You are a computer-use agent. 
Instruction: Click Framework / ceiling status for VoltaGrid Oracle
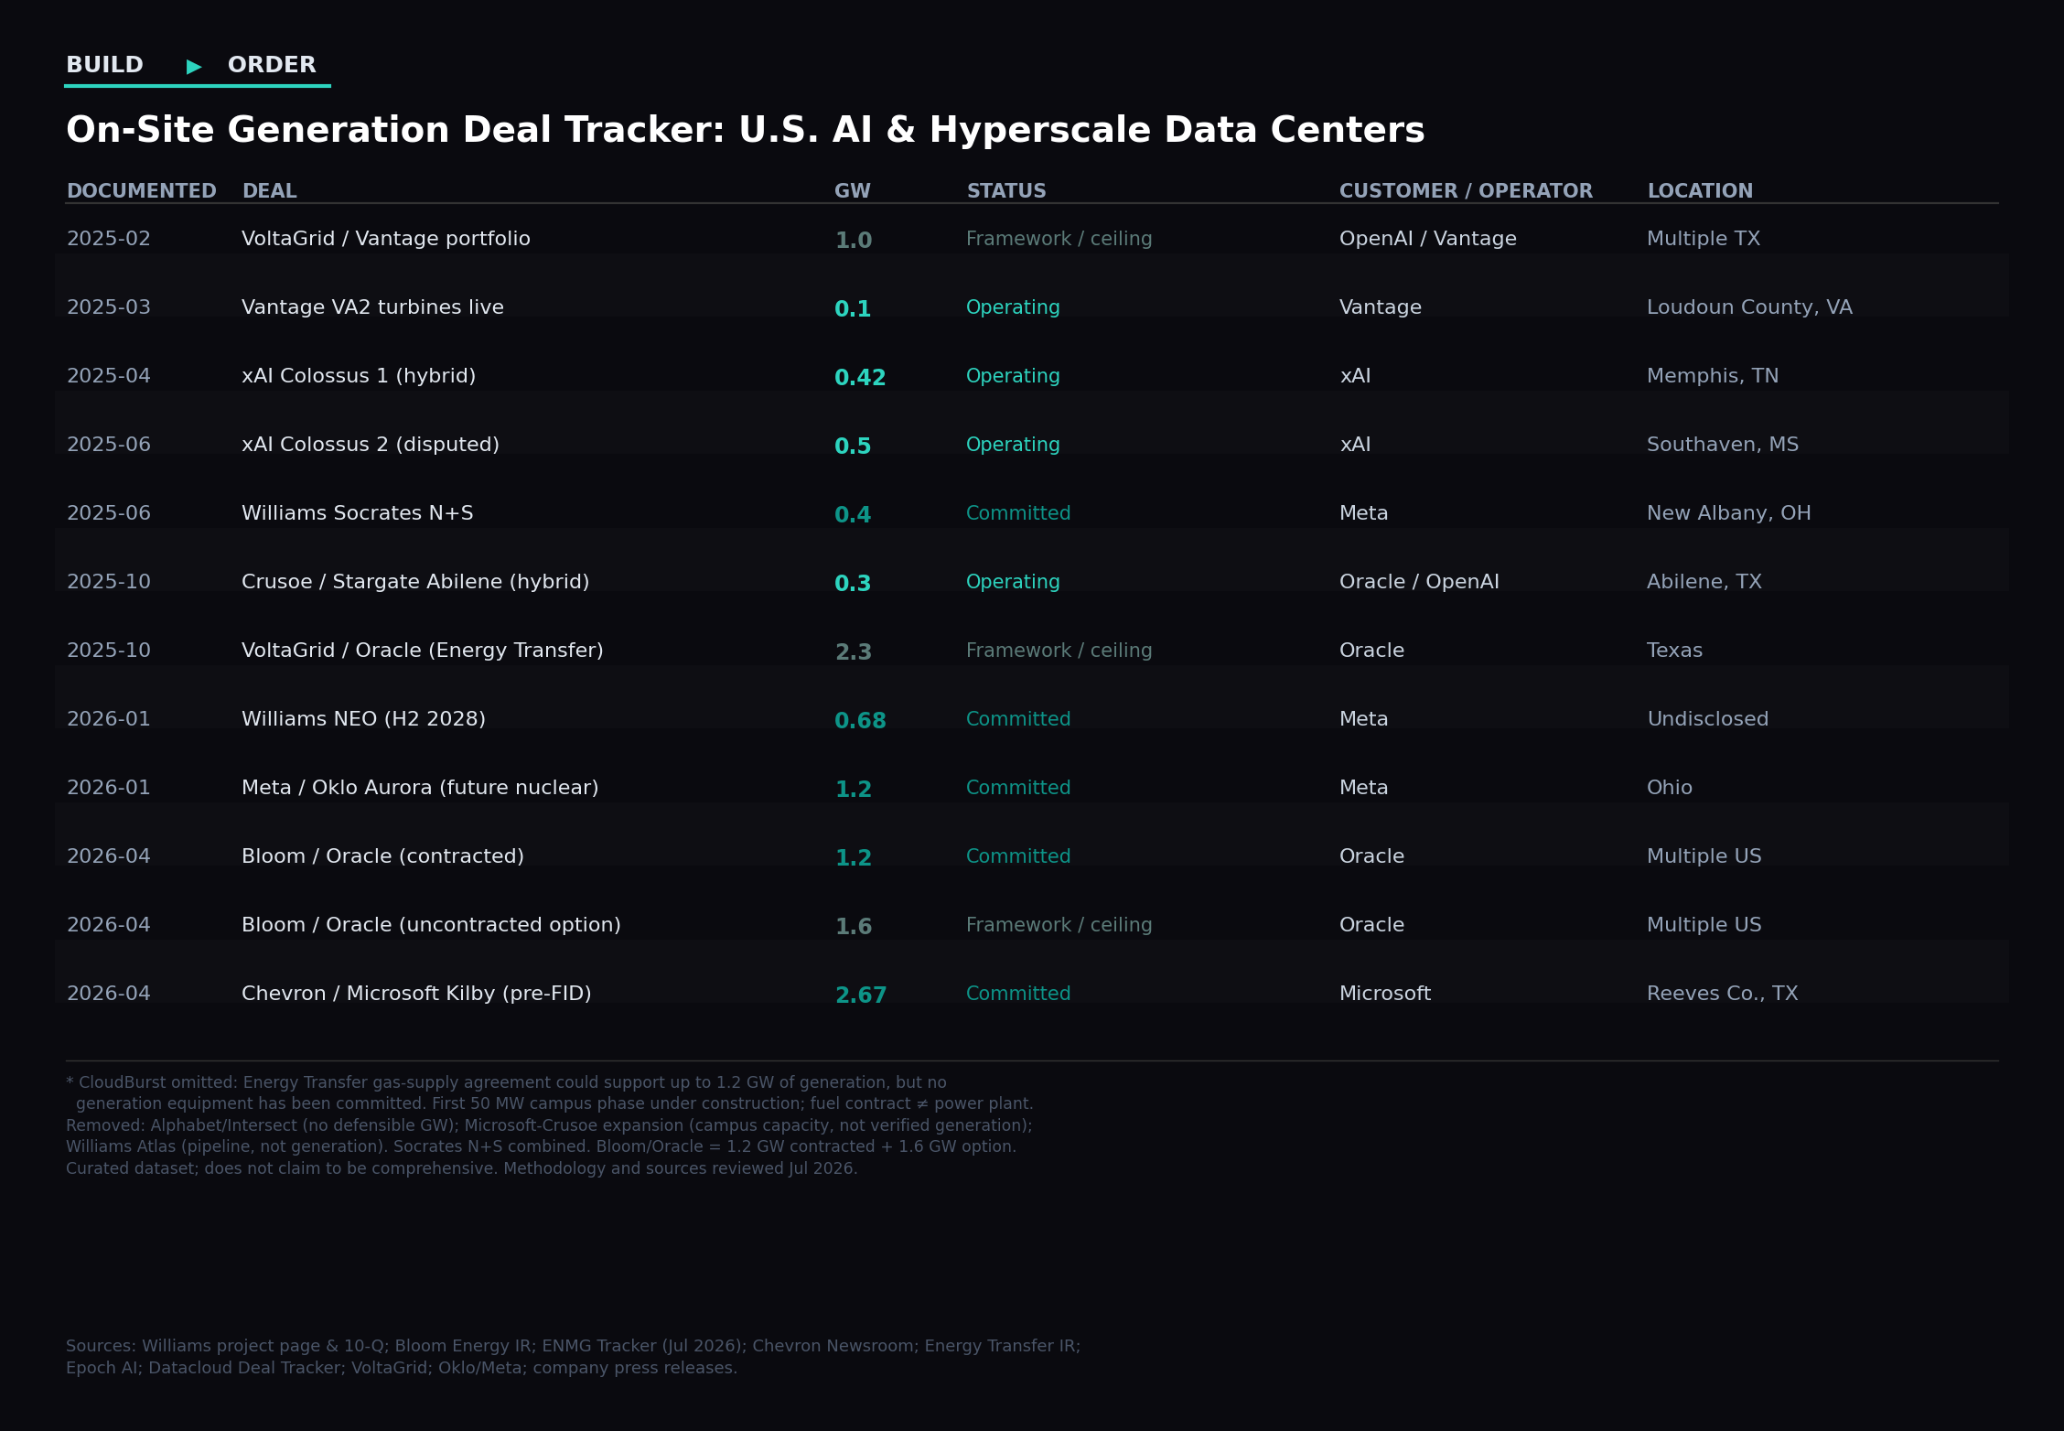1059,651
